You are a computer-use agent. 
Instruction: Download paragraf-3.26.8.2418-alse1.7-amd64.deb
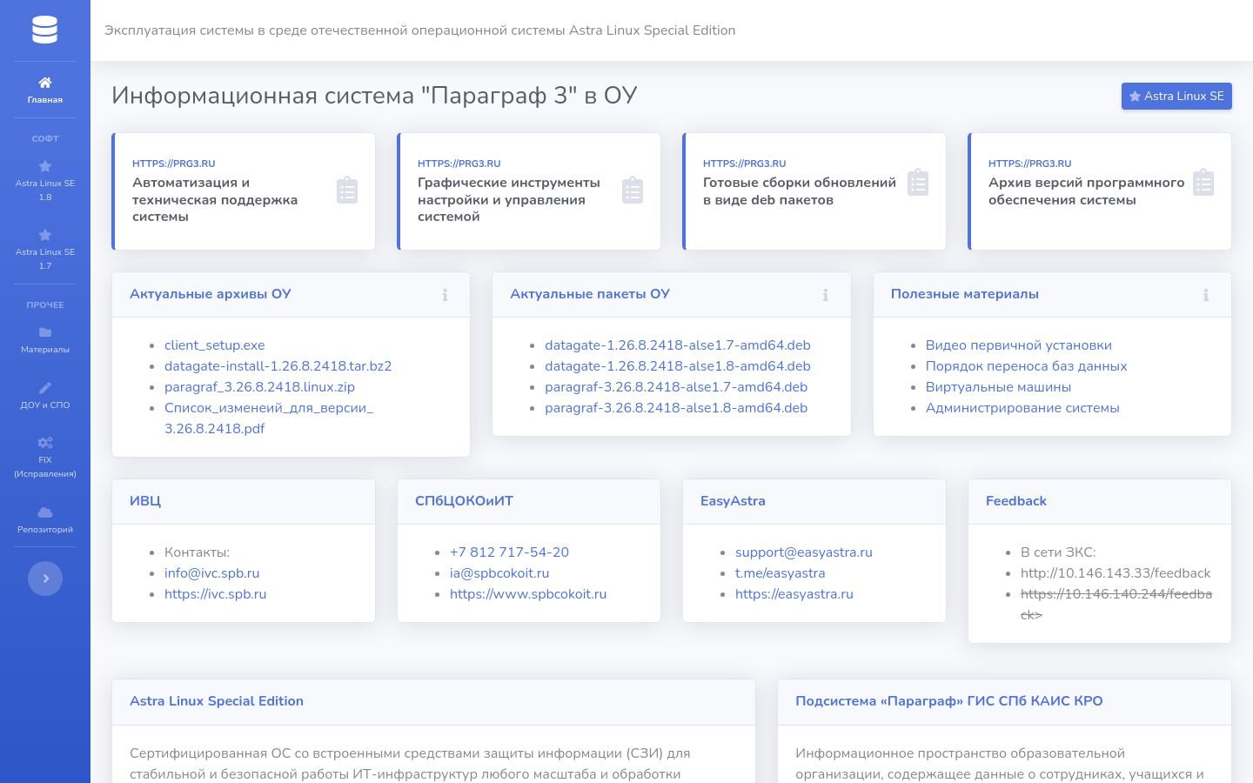[676, 387]
